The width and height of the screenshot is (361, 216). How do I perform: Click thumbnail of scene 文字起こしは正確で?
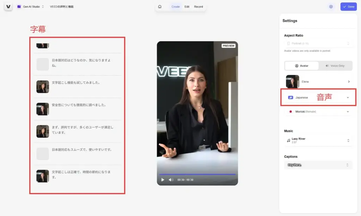tap(43, 176)
